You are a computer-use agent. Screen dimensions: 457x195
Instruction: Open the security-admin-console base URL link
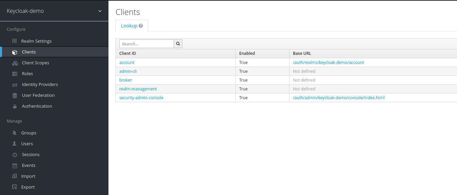(339, 98)
